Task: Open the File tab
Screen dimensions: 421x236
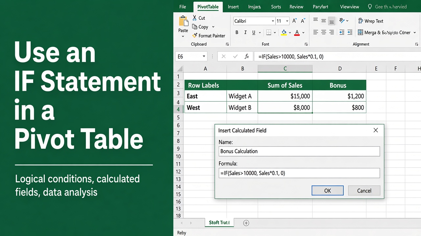Action: [183, 7]
